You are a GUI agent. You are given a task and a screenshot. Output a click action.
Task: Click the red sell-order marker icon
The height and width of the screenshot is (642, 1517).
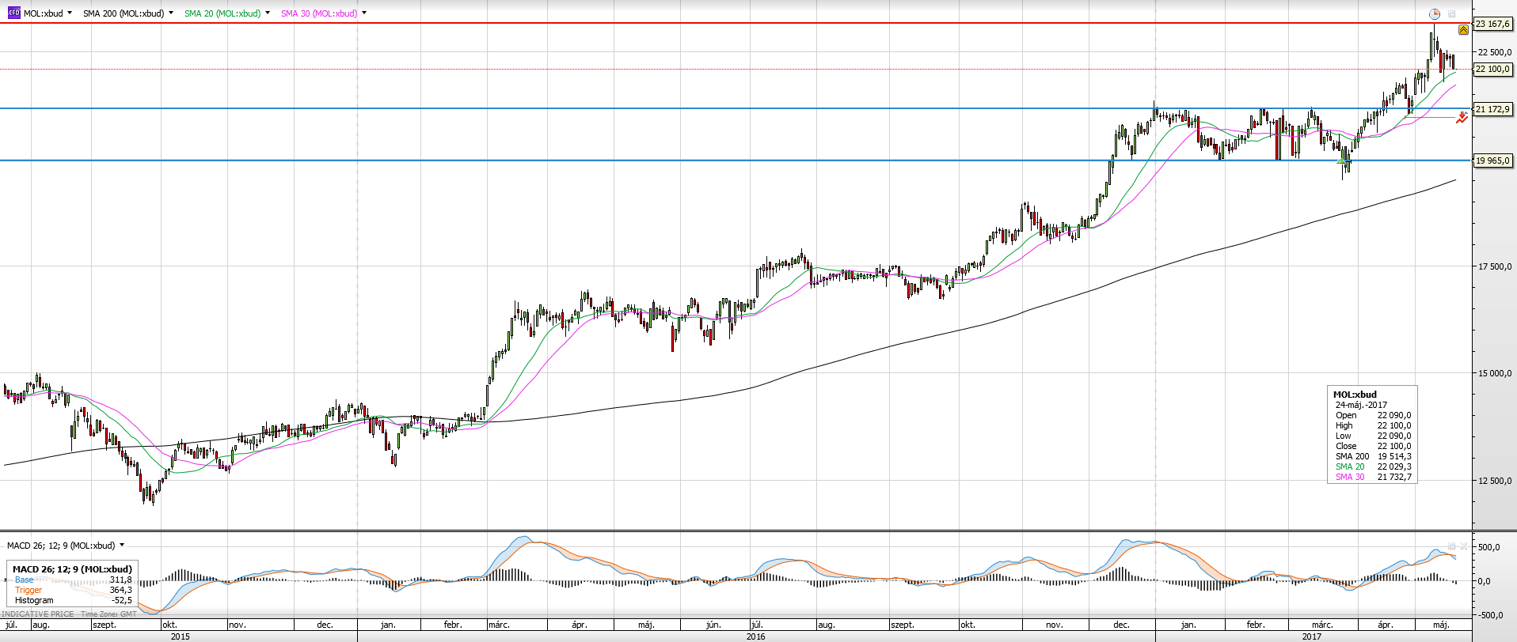(1462, 118)
